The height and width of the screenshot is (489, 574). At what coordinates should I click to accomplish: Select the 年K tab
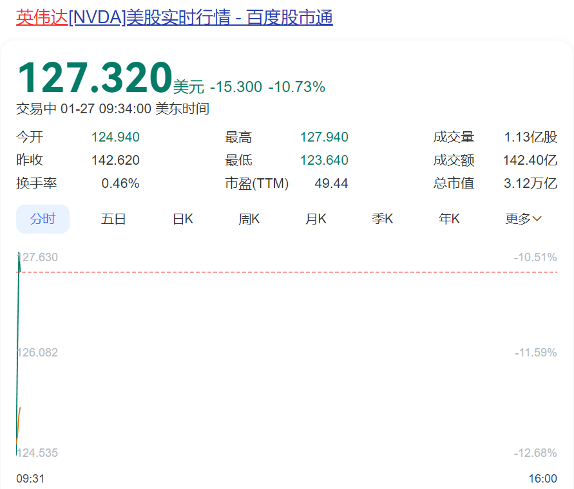(x=449, y=219)
